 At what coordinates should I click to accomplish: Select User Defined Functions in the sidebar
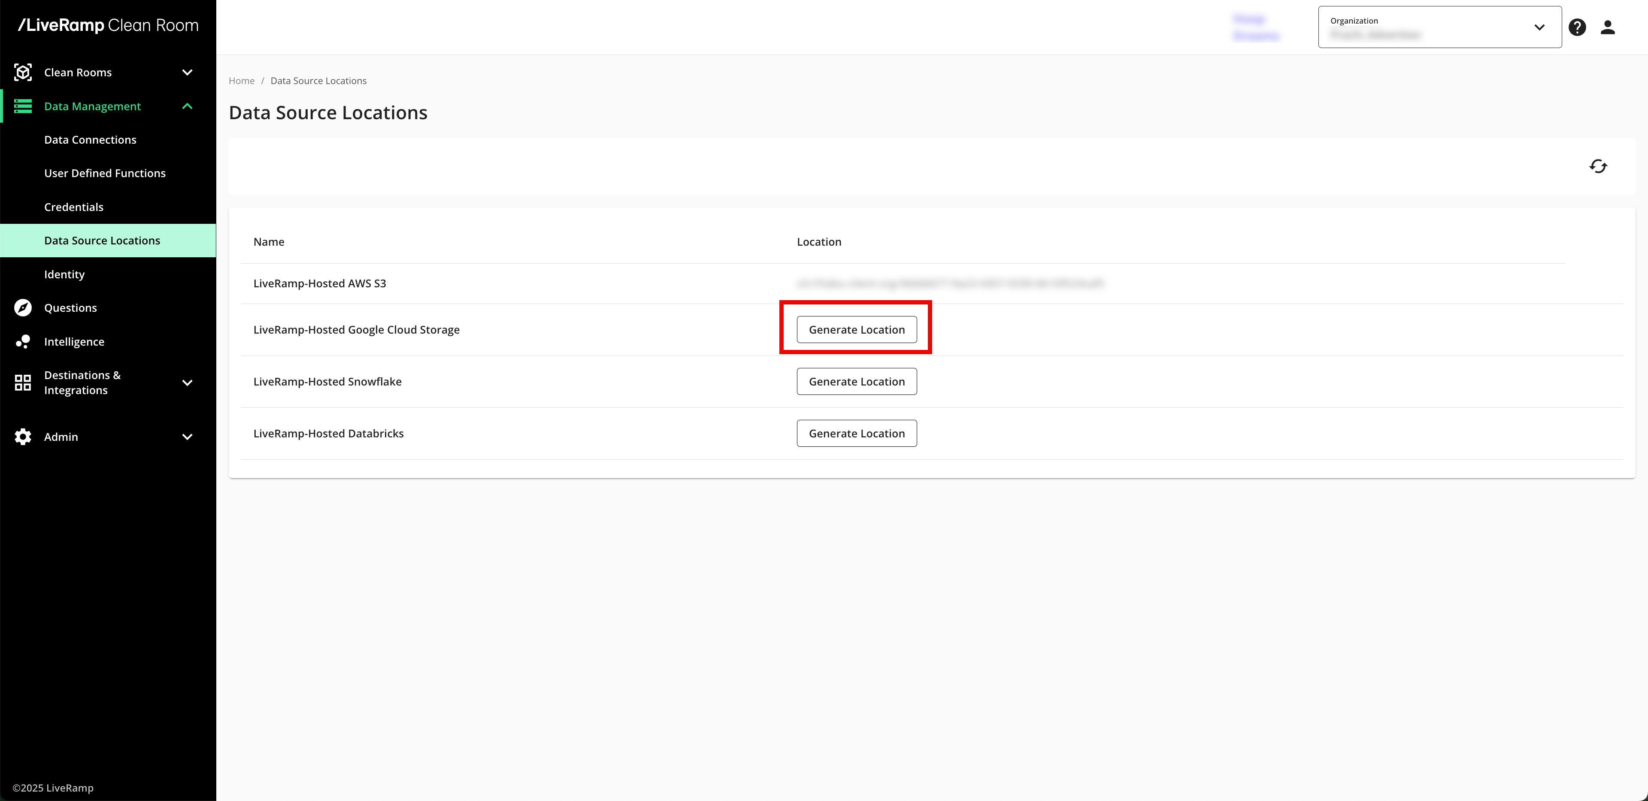105,173
